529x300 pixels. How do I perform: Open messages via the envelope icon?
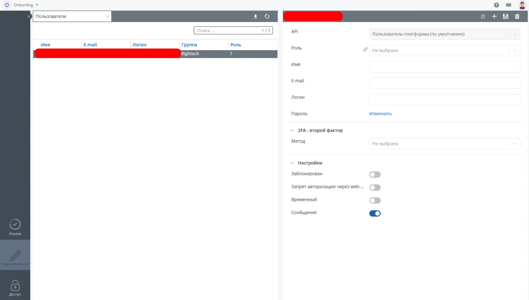[508, 5]
